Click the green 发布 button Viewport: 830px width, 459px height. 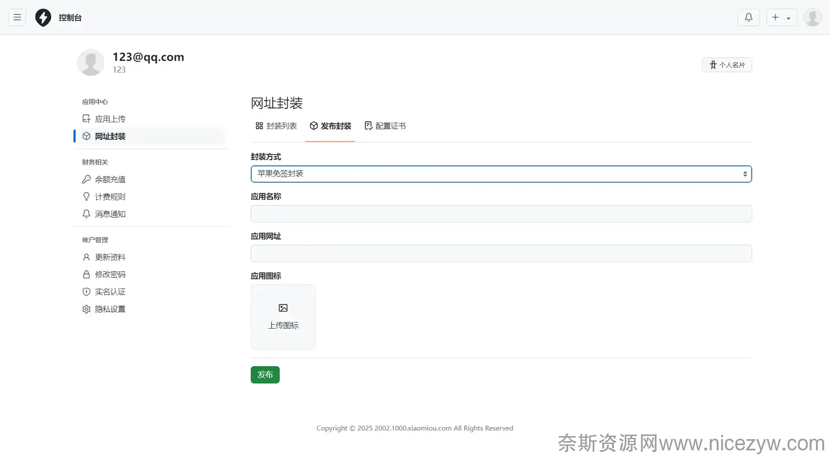[265, 375]
